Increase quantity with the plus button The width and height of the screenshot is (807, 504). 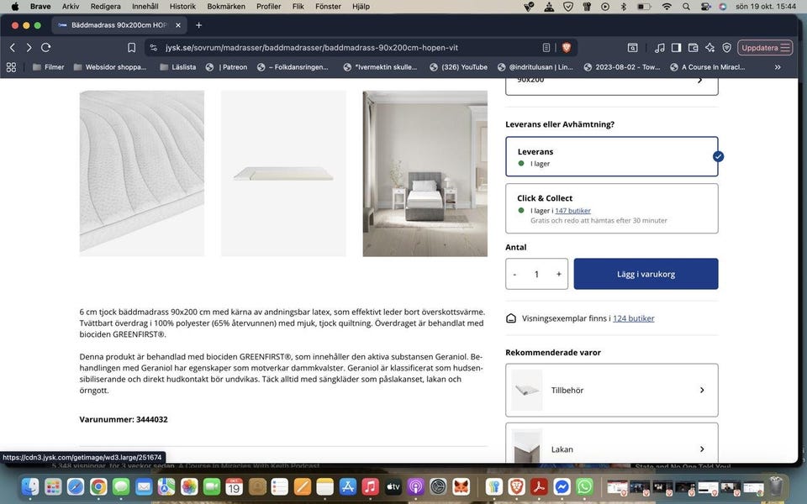pos(558,274)
